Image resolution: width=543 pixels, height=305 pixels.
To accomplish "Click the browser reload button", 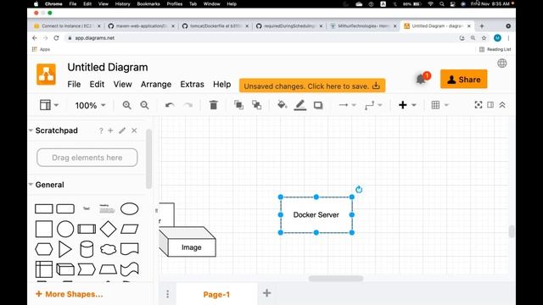I will coord(56,38).
